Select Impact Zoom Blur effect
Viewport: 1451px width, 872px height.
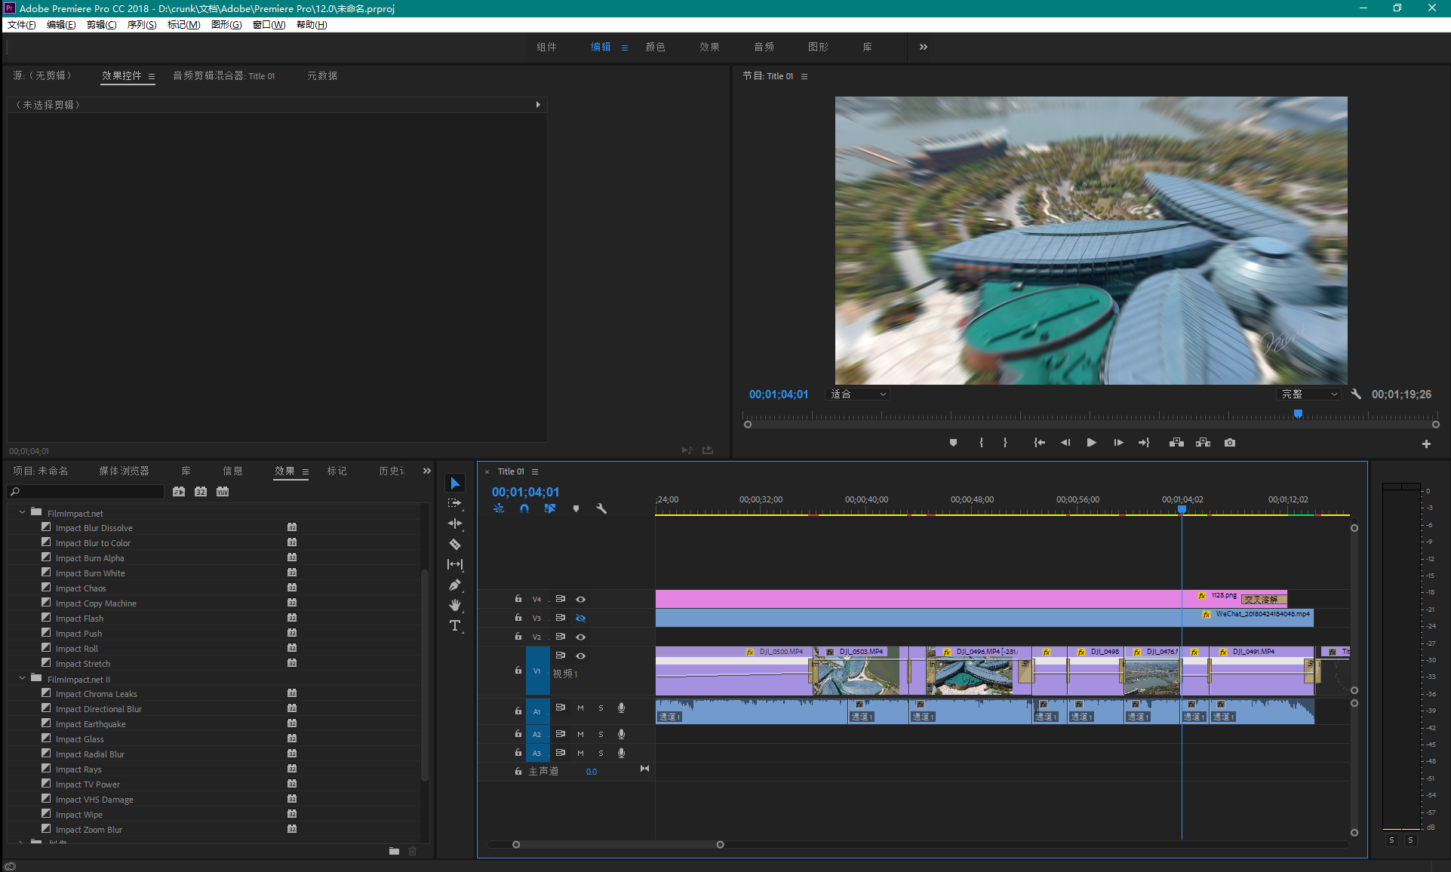89,830
